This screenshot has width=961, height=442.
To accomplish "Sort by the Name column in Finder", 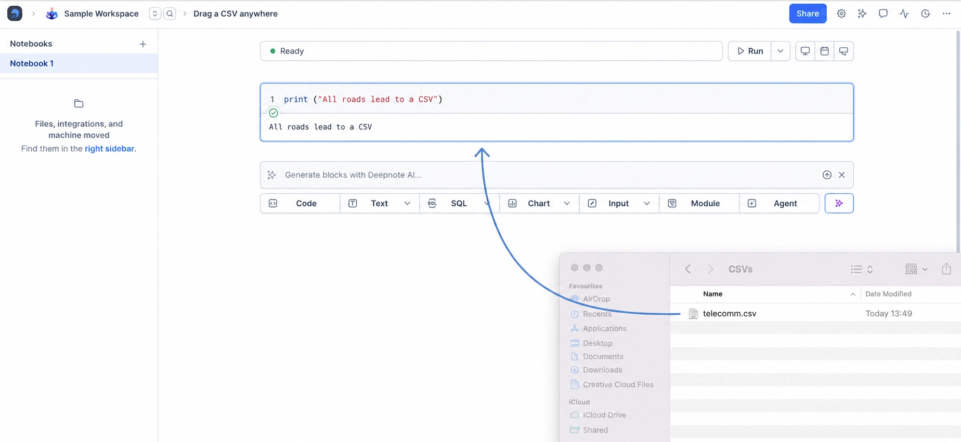I will tap(712, 294).
